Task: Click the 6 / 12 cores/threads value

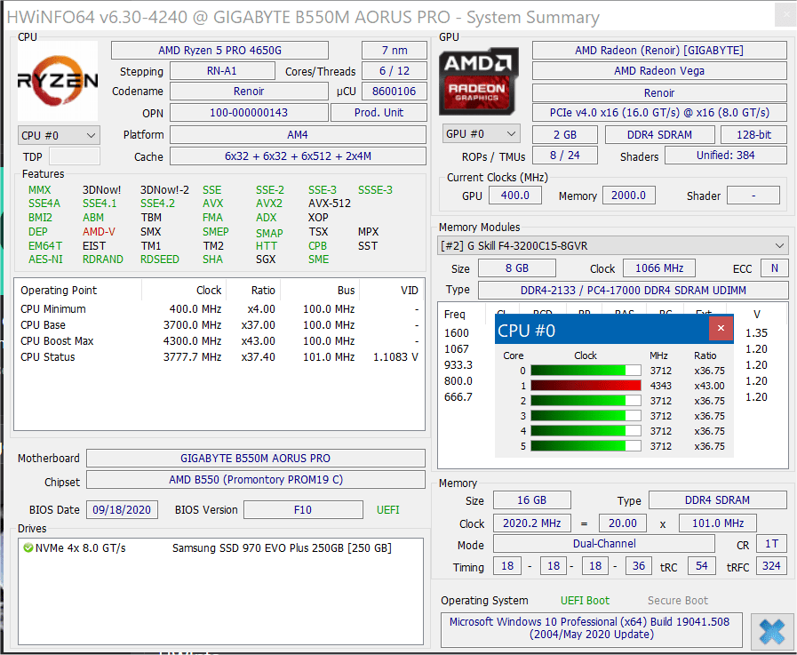Action: (x=395, y=71)
